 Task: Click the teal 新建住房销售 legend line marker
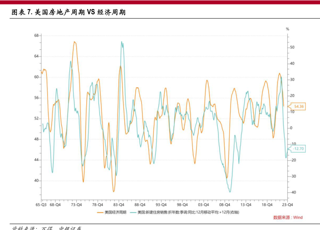point(133,212)
